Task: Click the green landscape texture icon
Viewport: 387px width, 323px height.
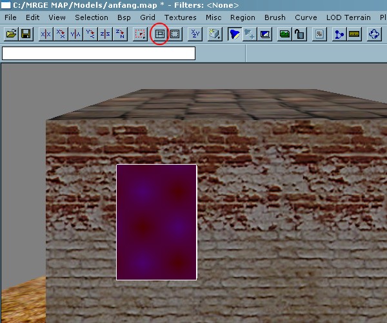Action: click(284, 34)
